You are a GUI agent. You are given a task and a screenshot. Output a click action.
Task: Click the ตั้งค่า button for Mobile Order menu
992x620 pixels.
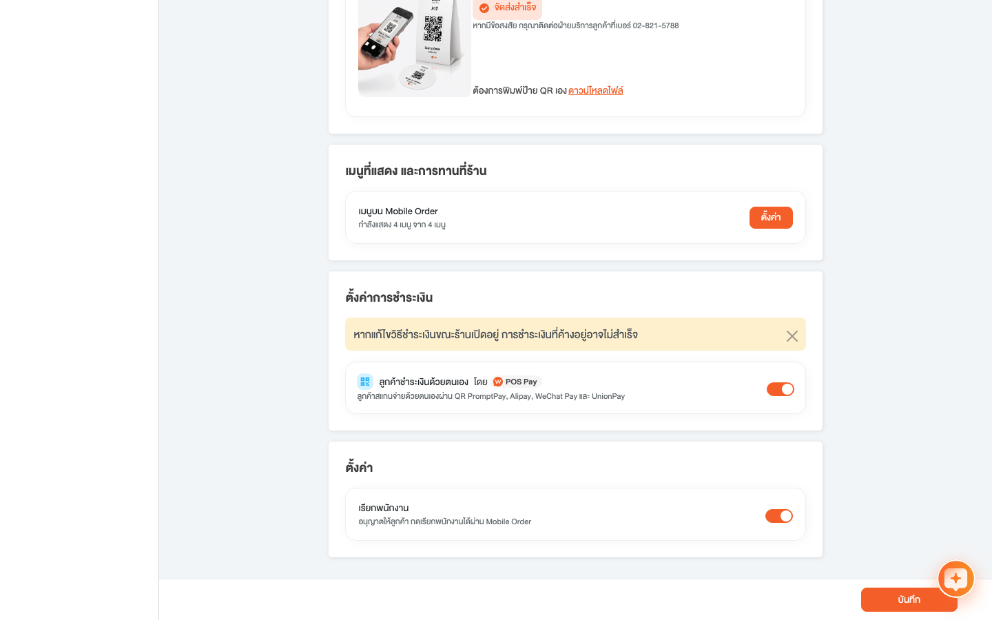coord(771,218)
